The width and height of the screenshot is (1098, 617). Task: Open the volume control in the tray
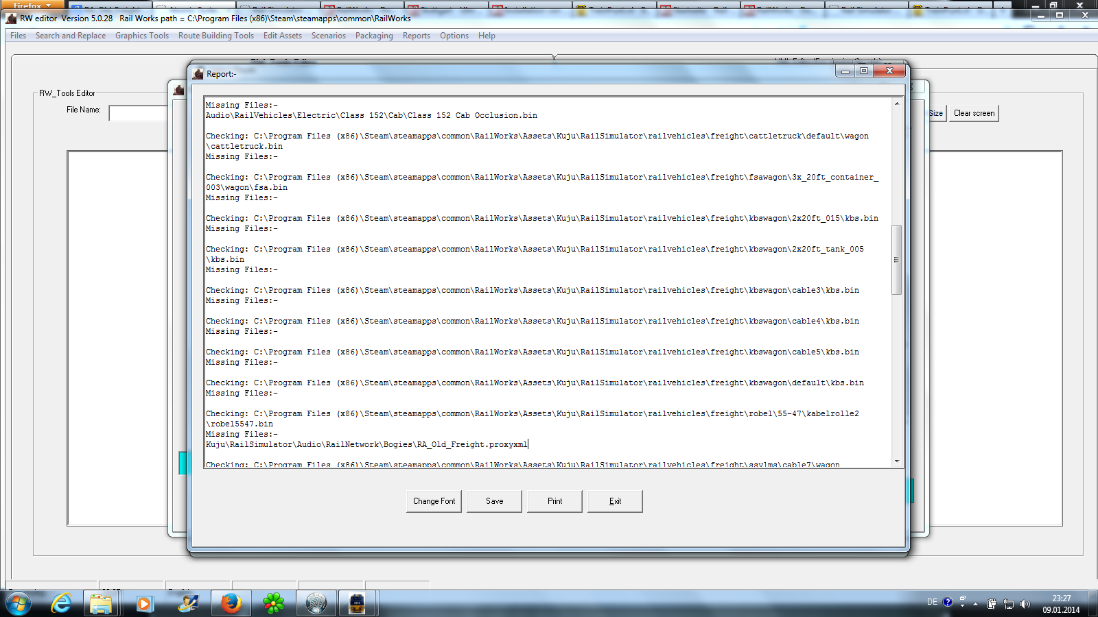tap(1025, 604)
